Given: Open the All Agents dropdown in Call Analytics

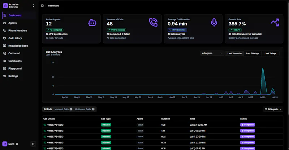Looking at the screenshot, I should [x=212, y=53].
